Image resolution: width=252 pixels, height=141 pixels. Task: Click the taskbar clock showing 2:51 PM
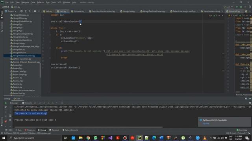239,138
